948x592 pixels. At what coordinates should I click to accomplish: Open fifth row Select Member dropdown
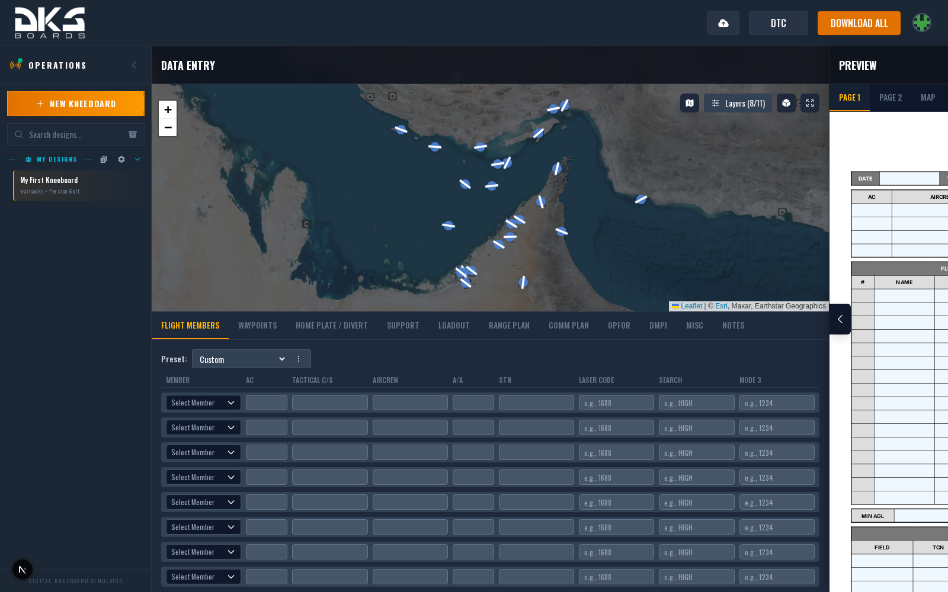pyautogui.click(x=203, y=502)
